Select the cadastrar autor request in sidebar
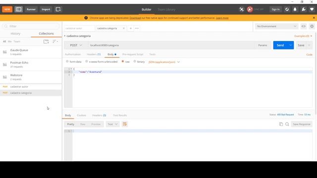The height and width of the screenshot is (178, 317). coord(31,87)
